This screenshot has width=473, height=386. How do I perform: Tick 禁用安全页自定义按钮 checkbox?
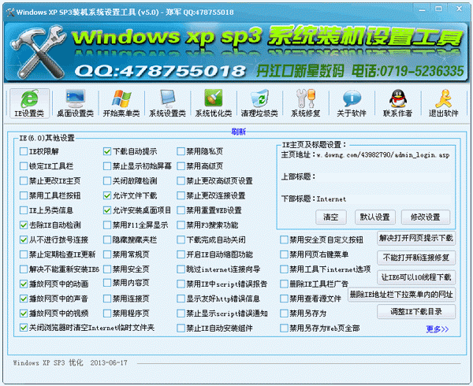tap(284, 239)
